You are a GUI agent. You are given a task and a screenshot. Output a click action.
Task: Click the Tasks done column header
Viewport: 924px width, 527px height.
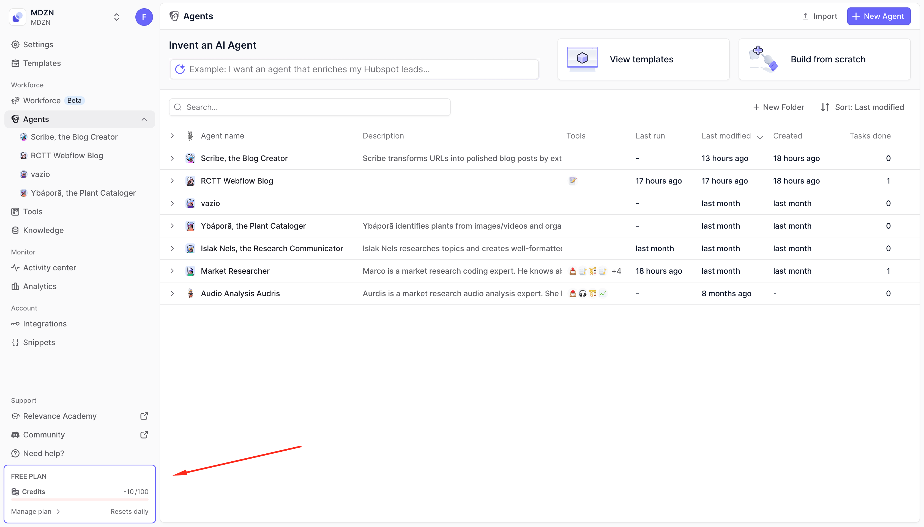[x=870, y=136]
